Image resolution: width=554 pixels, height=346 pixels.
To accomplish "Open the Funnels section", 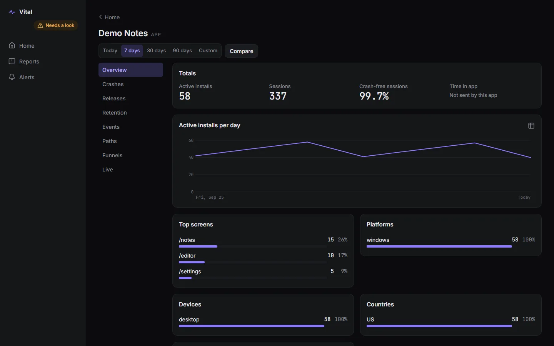I will click(x=131, y=155).
